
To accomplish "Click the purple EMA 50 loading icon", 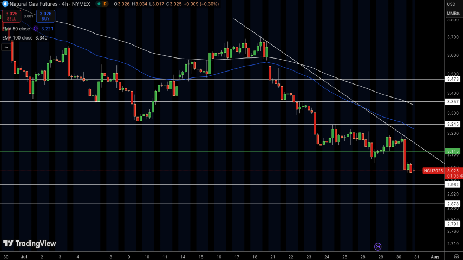I will 36,28.
